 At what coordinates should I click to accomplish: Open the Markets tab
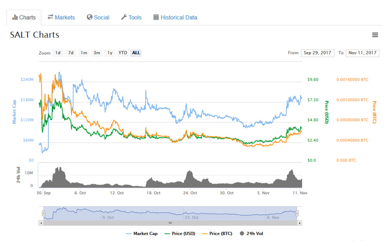click(x=61, y=18)
